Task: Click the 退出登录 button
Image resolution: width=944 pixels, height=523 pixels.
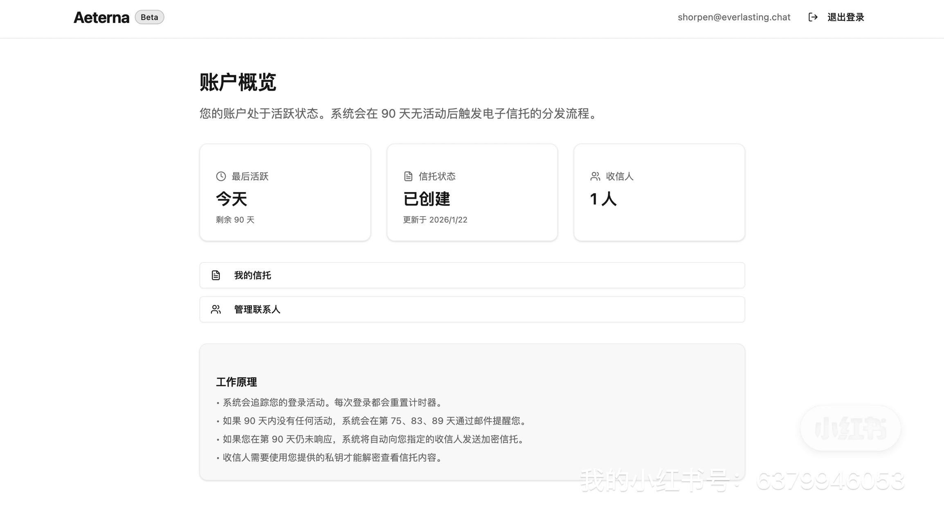Action: click(x=836, y=17)
